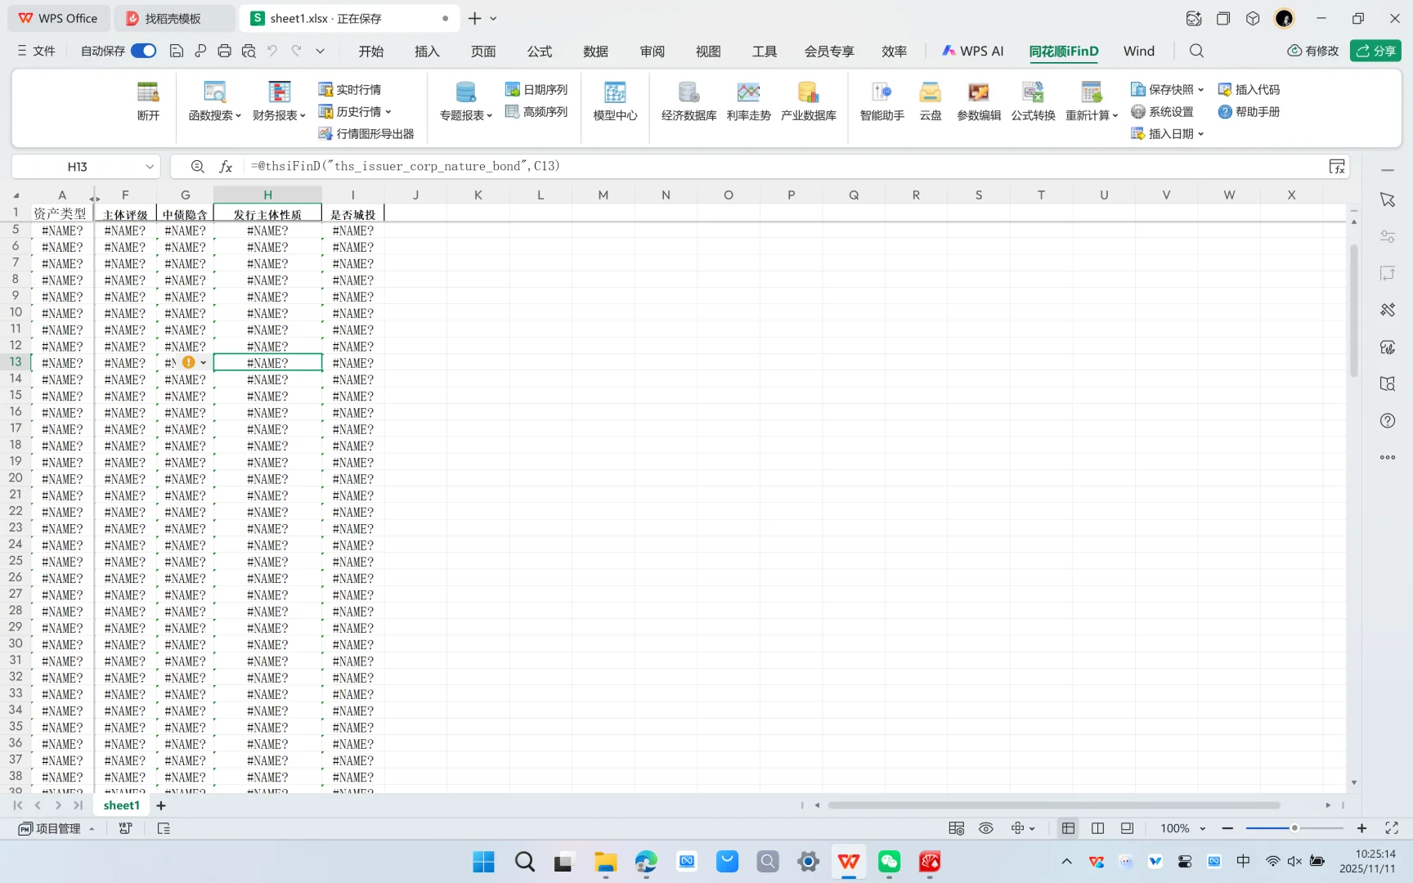Viewport: 1413px width, 883px height.
Task: Select the column H header
Action: point(267,195)
